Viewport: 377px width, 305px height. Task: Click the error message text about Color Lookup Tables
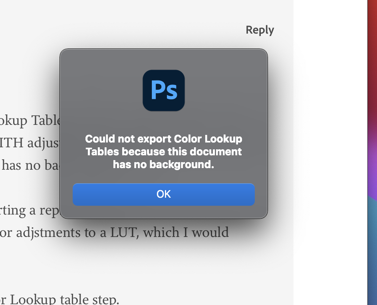[x=164, y=151]
